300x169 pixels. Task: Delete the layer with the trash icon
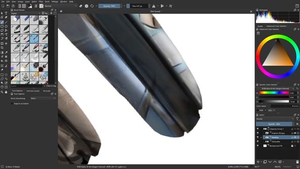[x=297, y=162]
